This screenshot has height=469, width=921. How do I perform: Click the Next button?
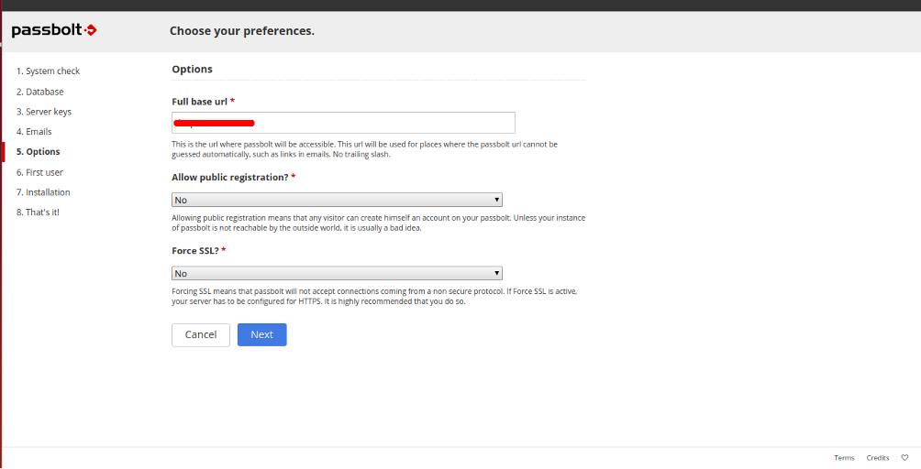point(262,334)
